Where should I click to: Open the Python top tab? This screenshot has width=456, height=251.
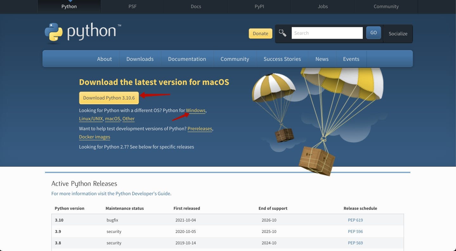(69, 6)
